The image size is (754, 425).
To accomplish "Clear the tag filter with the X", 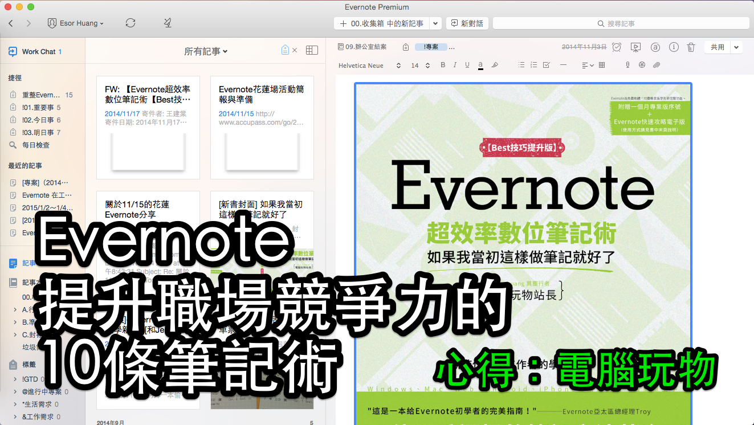I will click(x=295, y=50).
